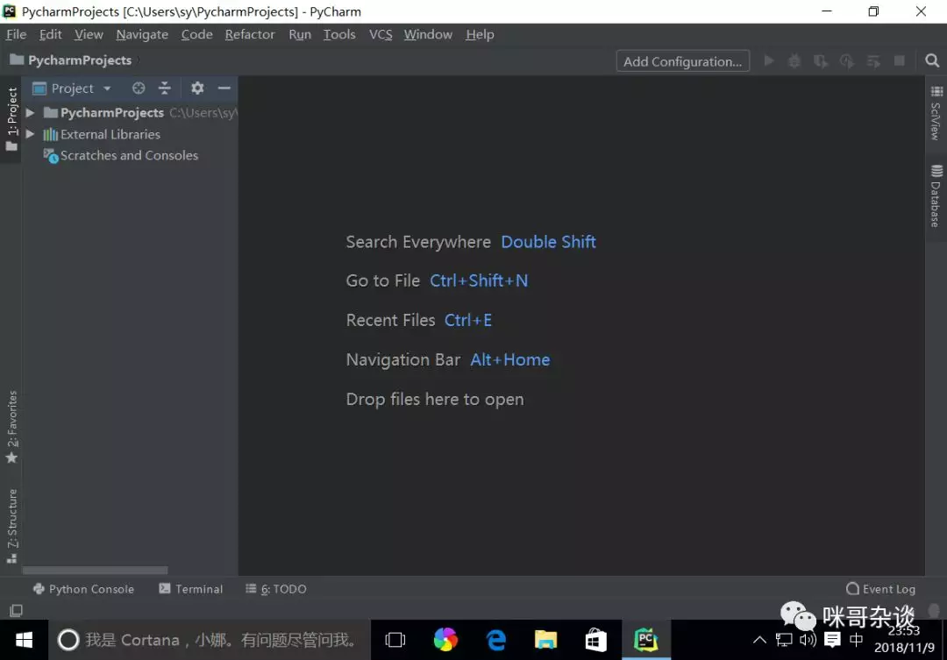
Task: Open the Tools menu
Action: [x=339, y=34]
